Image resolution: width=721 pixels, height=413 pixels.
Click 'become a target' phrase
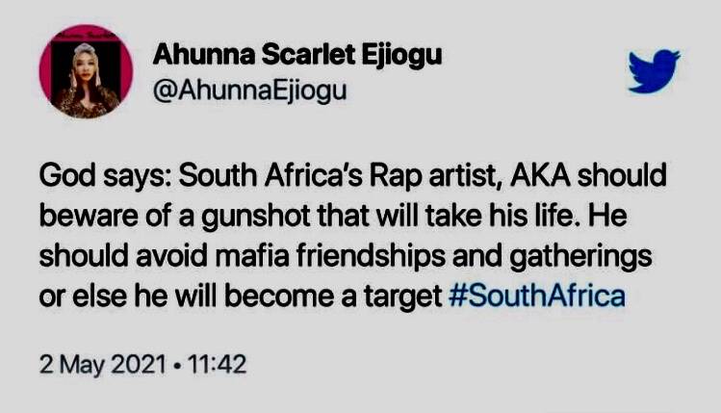pos(333,297)
